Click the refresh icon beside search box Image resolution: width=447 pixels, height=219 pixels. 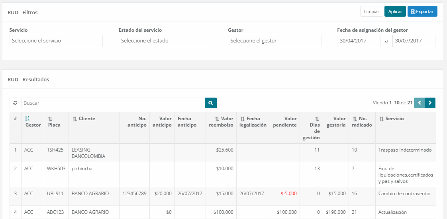coord(15,103)
